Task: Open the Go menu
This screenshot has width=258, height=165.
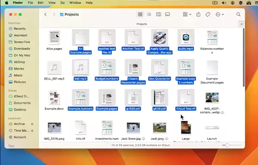Action: (62, 3)
